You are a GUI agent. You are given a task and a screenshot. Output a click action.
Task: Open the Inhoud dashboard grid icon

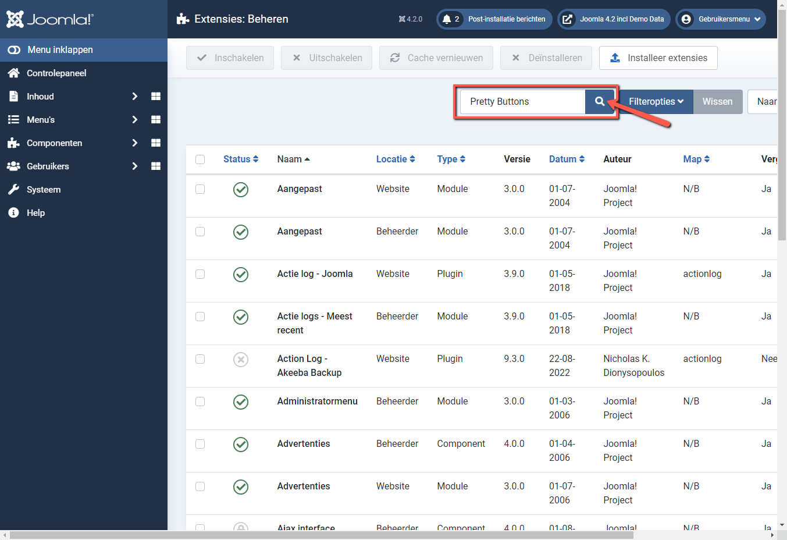click(x=155, y=96)
